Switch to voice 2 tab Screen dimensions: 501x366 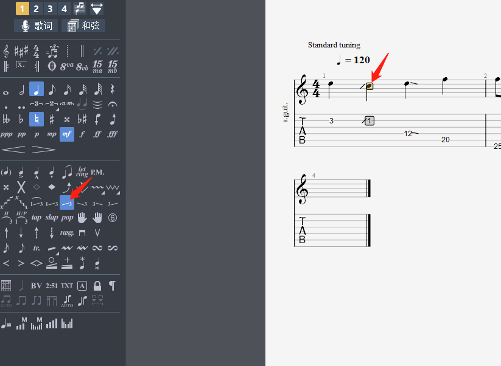coord(36,9)
